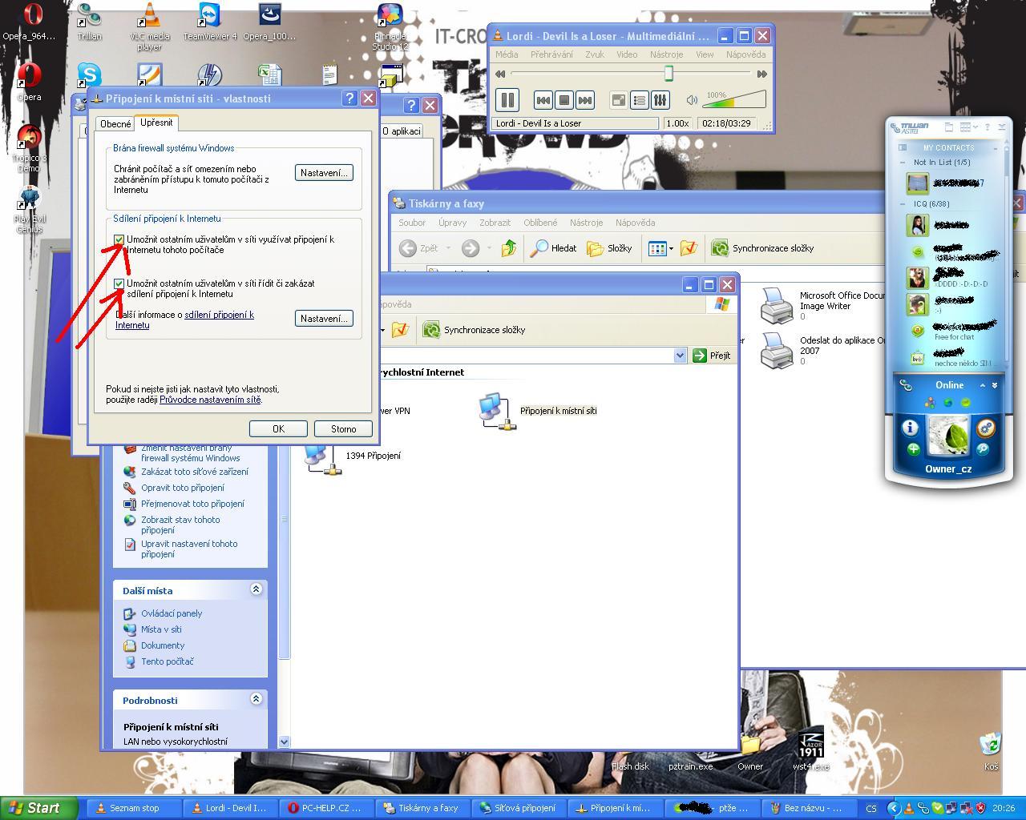1026x820 pixels.
Task: Click the 02:18/03:29 elapsed time display
Action: [726, 123]
